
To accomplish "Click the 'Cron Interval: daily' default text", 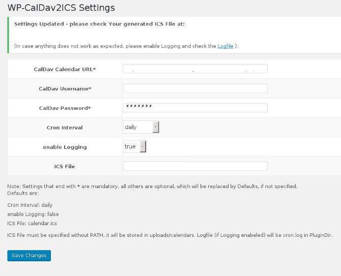I will [x=30, y=205].
